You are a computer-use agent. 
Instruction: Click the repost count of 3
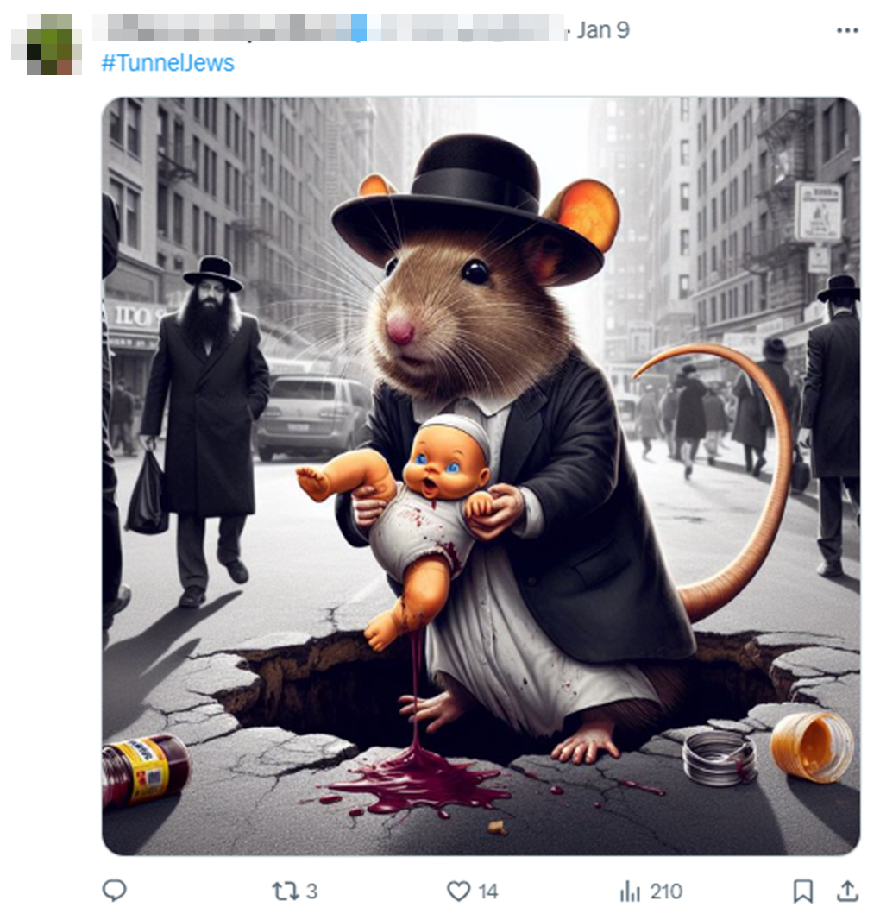click(311, 891)
